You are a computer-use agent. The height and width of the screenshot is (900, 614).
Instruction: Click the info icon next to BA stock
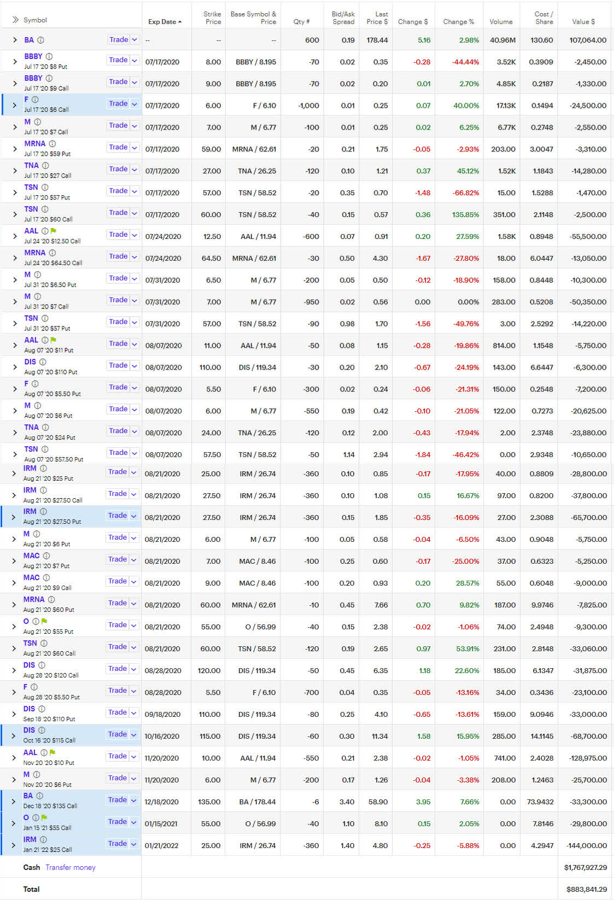pyautogui.click(x=40, y=40)
